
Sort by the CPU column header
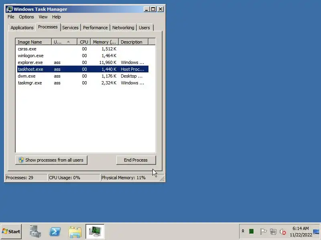tap(84, 42)
